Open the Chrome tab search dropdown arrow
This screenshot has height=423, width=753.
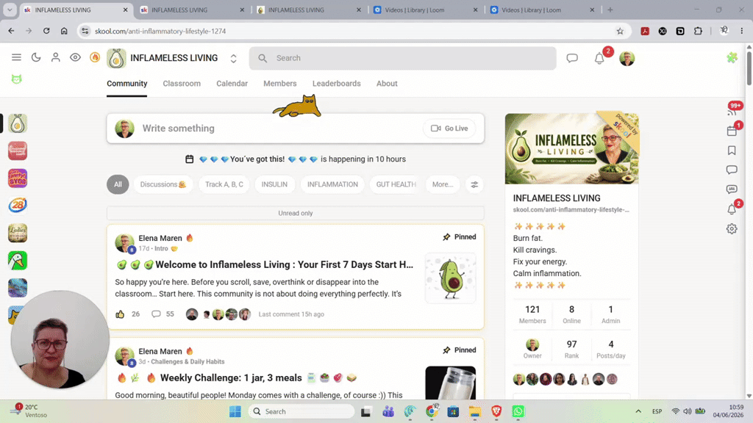coord(10,10)
